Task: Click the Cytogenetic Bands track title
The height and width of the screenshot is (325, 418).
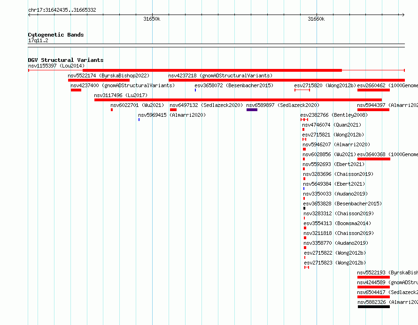Action: point(56,35)
